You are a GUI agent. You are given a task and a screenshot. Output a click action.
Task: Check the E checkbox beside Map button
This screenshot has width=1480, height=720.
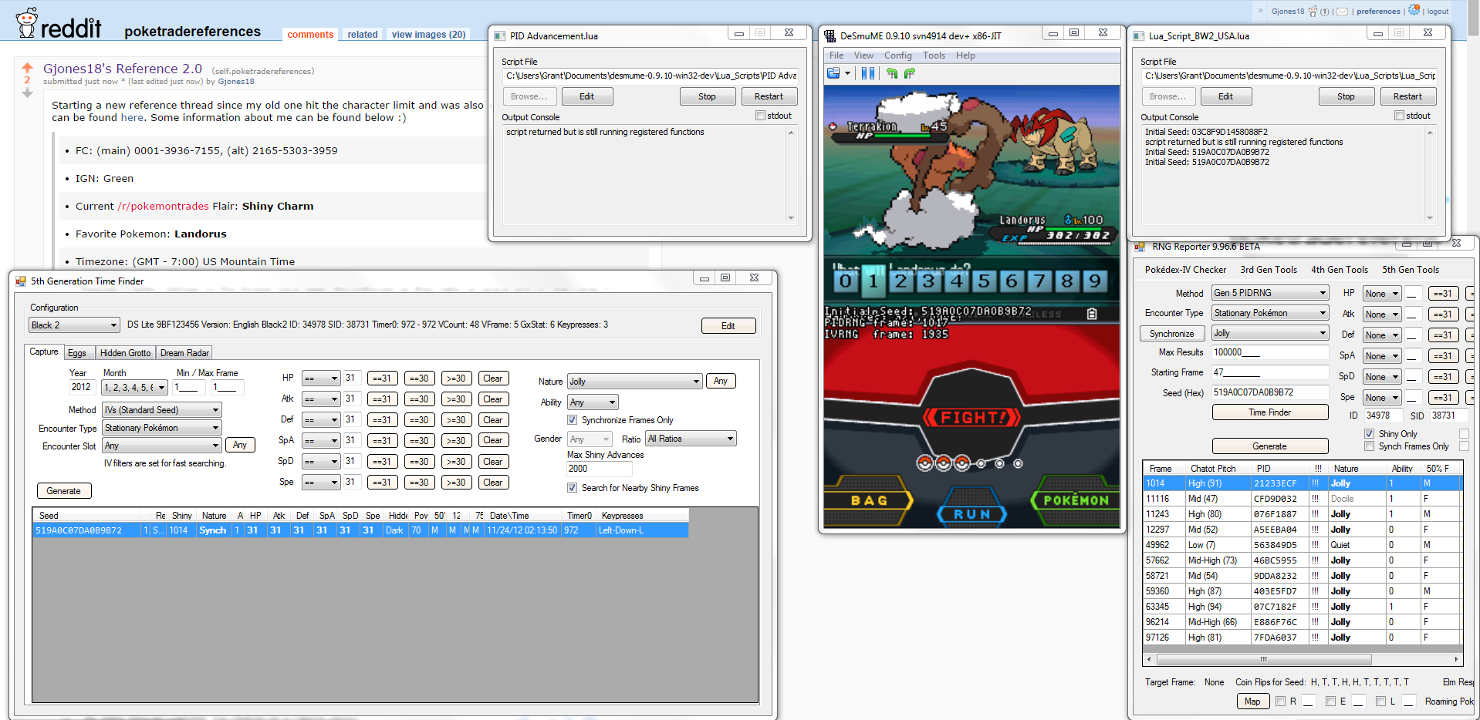click(x=1330, y=701)
